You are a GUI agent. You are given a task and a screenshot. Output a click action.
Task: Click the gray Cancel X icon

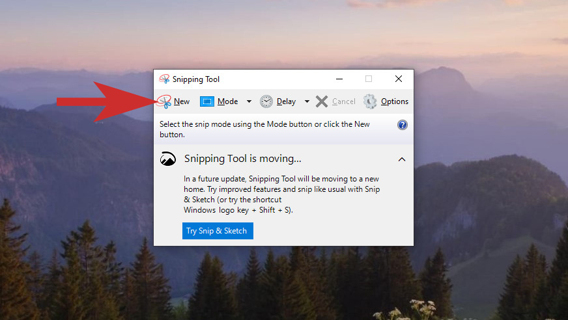(322, 101)
